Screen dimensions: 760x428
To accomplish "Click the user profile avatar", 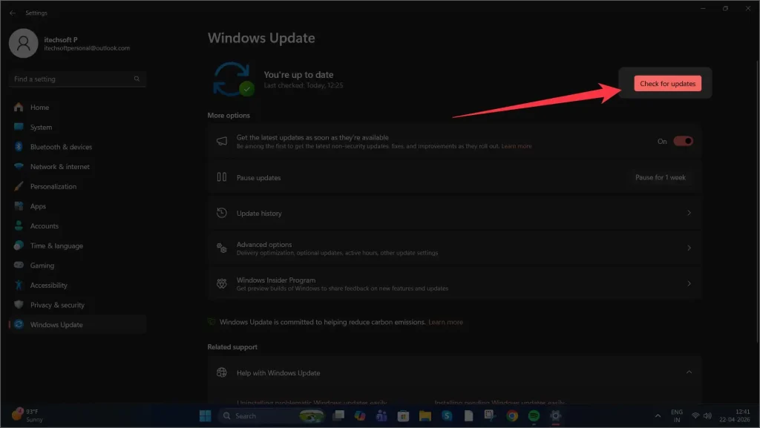I will (x=23, y=43).
